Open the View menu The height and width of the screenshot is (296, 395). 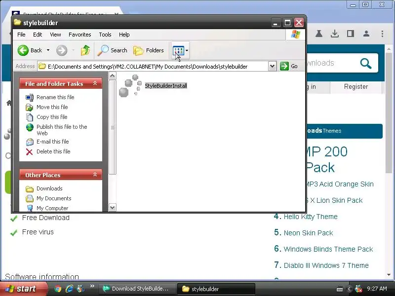point(55,35)
